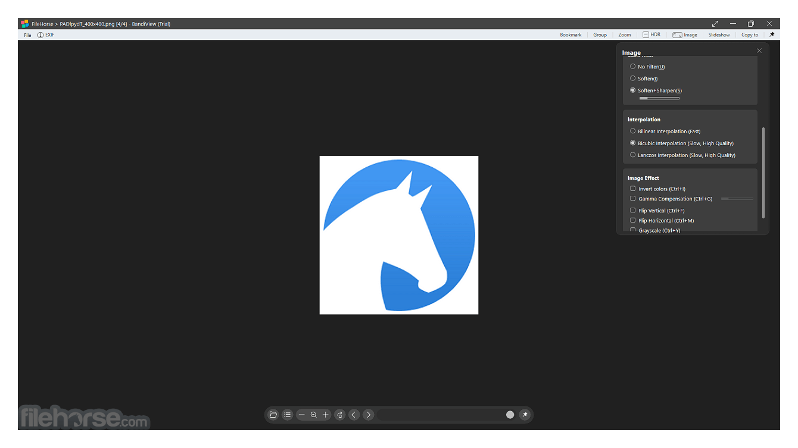Enable Gamma Compensation checkbox
Viewport: 798px width, 448px height.
point(633,199)
